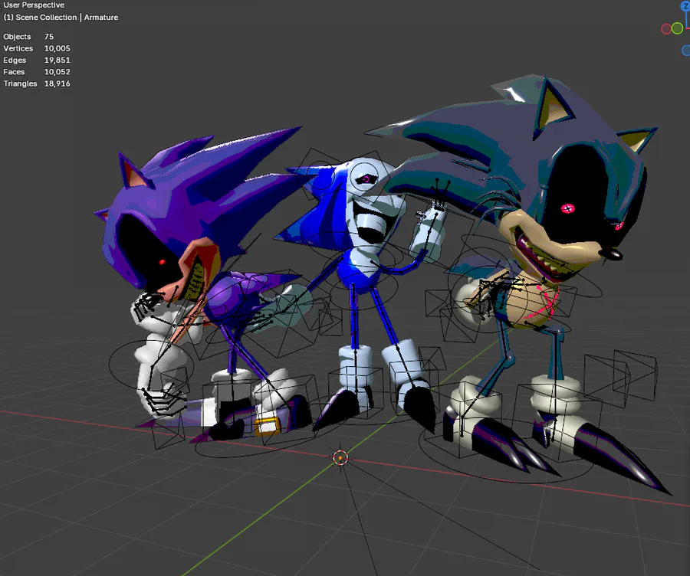
Task: Click the lower blue negative Z gizmo circle
Action: tap(686, 50)
